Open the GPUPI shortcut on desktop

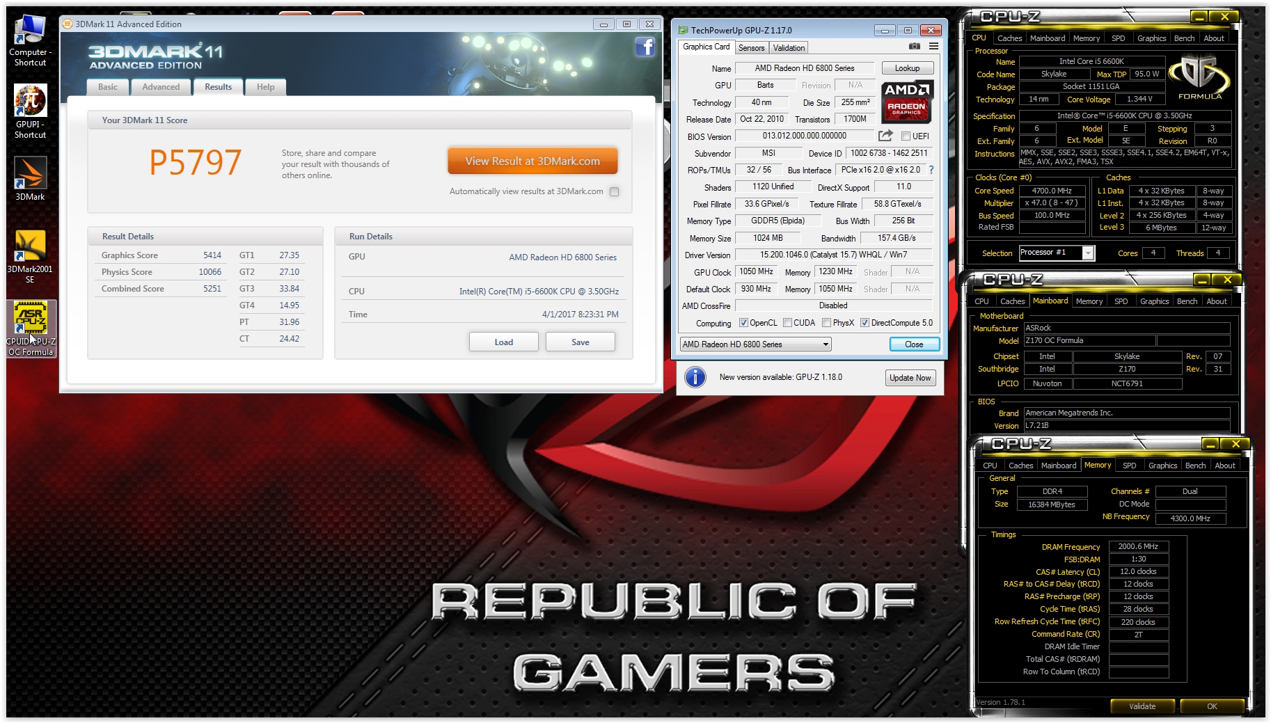pyautogui.click(x=30, y=111)
